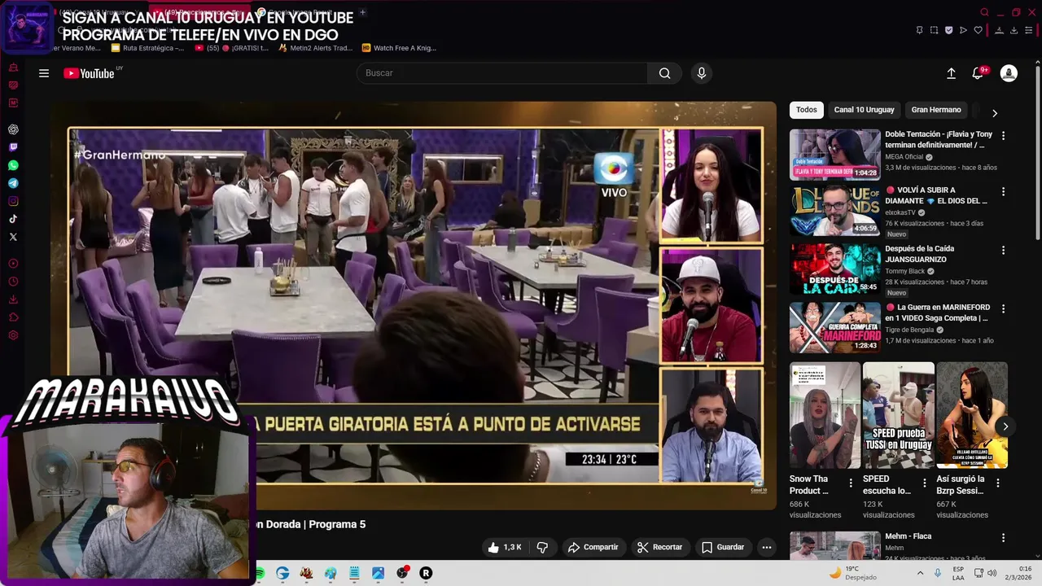This screenshot has width=1042, height=586.
Task: Open browser tab search magnifier
Action: 984,12
